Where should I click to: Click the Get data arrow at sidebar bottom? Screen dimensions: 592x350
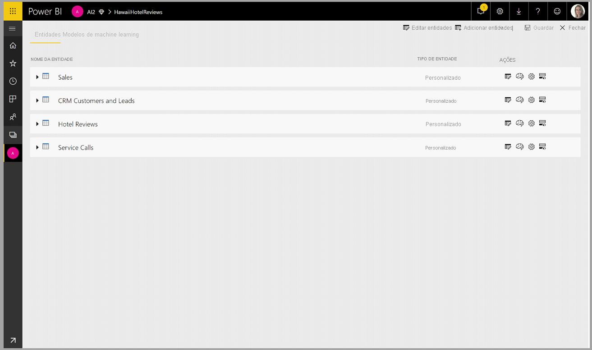point(13,341)
